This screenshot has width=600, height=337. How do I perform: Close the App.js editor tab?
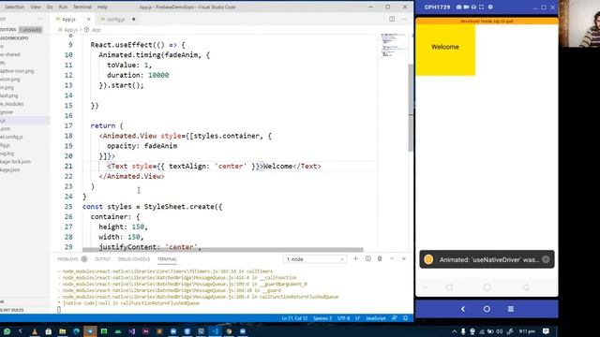[x=89, y=19]
